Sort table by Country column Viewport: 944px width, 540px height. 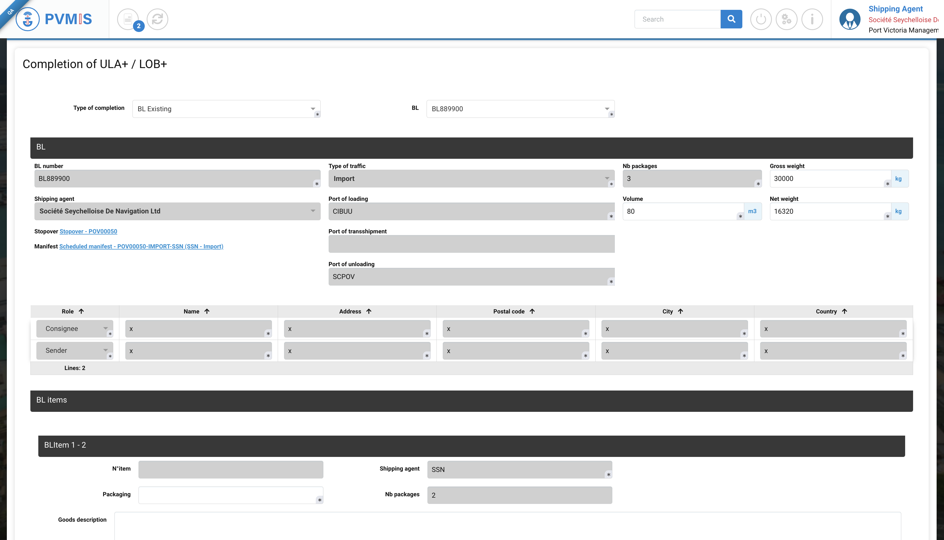[x=844, y=311]
